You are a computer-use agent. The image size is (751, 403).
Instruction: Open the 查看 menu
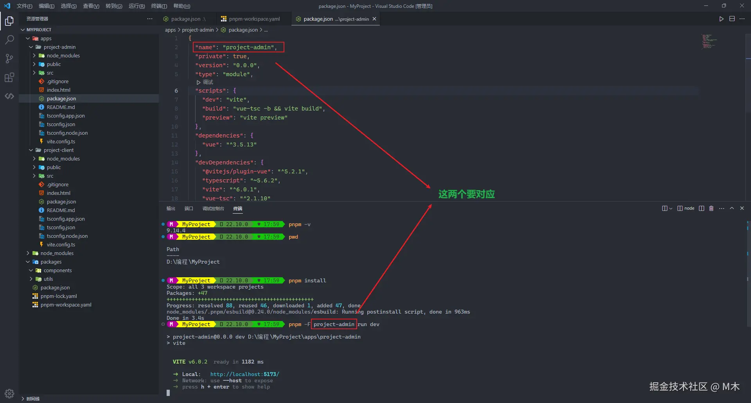pos(91,6)
